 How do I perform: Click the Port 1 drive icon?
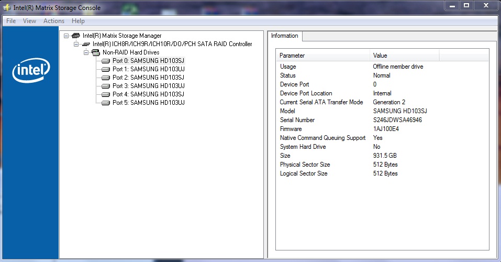105,69
